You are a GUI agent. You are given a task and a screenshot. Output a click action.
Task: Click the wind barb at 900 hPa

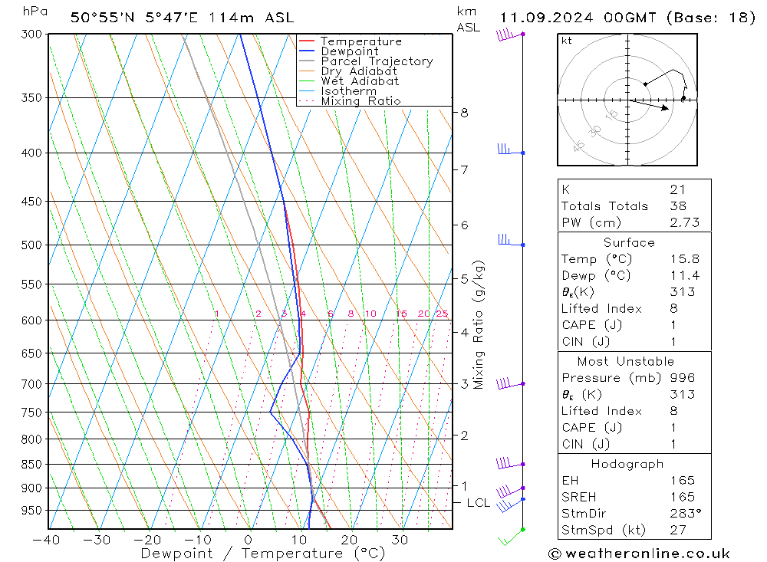tap(510, 490)
